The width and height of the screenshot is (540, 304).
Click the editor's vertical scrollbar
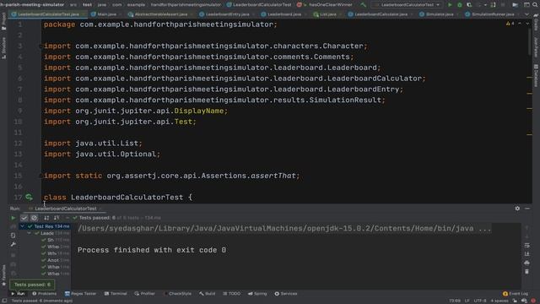point(530,41)
